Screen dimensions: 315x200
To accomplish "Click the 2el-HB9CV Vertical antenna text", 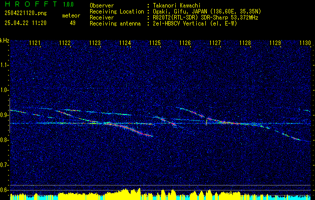I will tap(180, 23).
